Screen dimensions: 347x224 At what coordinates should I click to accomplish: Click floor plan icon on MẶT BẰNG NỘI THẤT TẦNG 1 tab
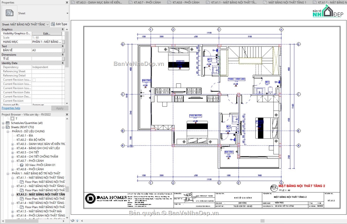pos(265,2)
